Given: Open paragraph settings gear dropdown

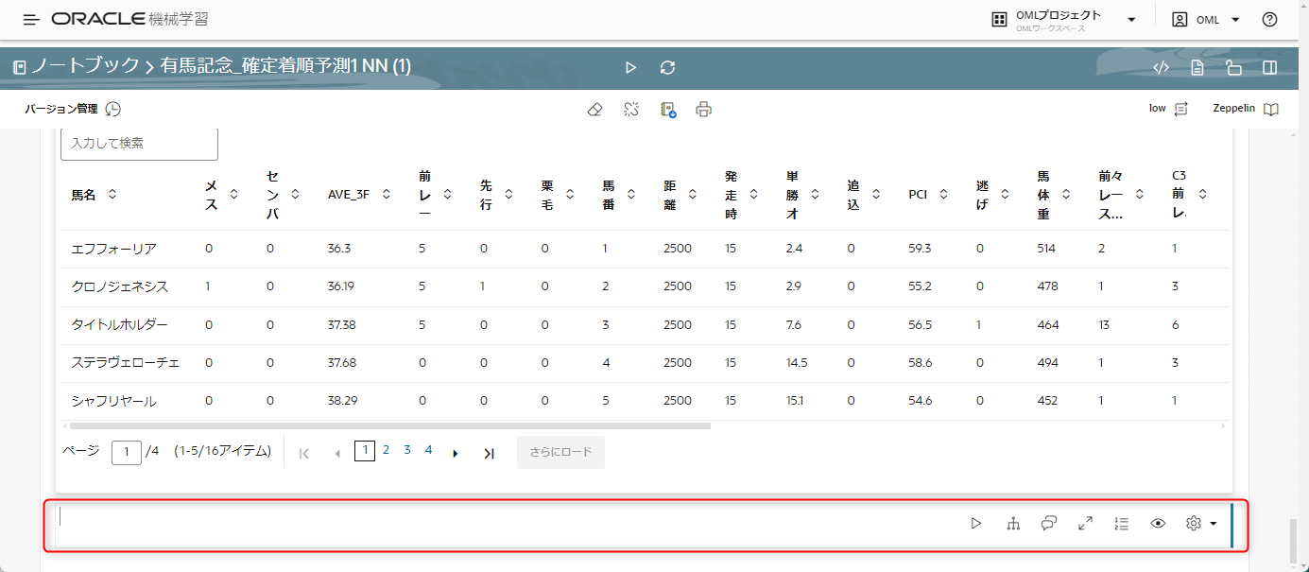Looking at the screenshot, I should coord(1201,523).
